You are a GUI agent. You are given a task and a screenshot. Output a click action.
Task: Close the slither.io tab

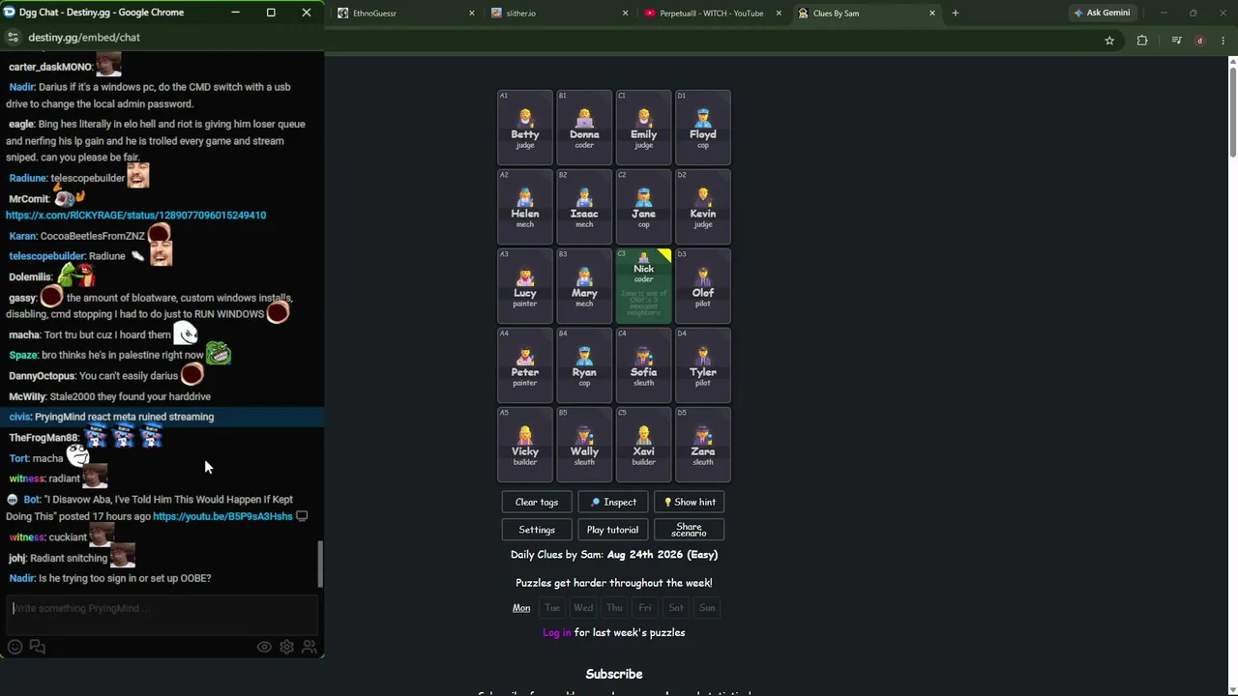pyautogui.click(x=625, y=14)
